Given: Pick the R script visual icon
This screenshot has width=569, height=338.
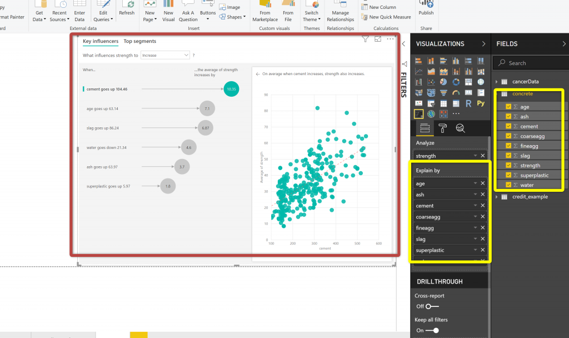Looking at the screenshot, I should click(468, 103).
